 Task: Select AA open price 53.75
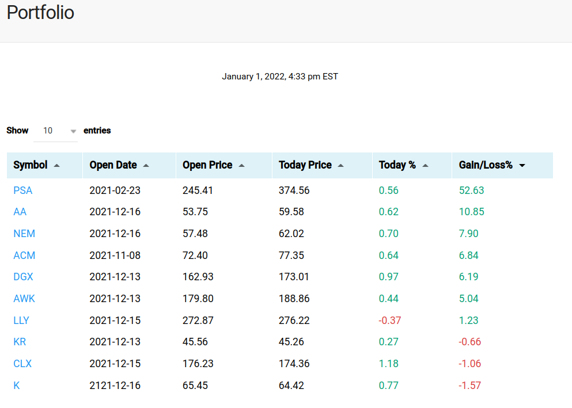click(x=195, y=212)
